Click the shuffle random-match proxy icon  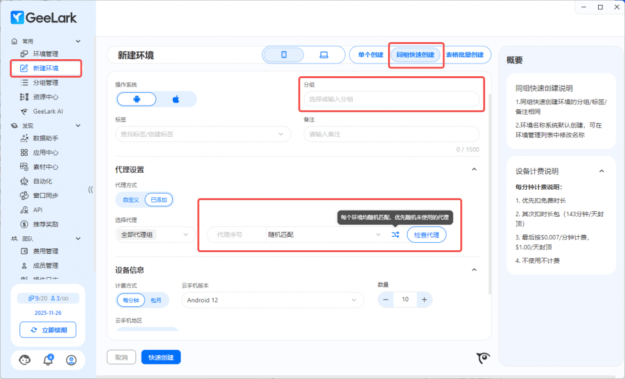point(396,235)
